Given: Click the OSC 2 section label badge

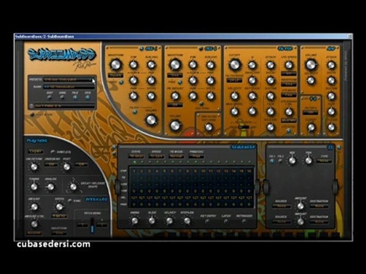Looking at the screenshot, I should [x=212, y=49].
